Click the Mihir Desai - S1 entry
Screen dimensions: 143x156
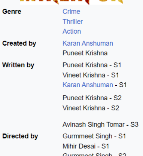point(86,146)
